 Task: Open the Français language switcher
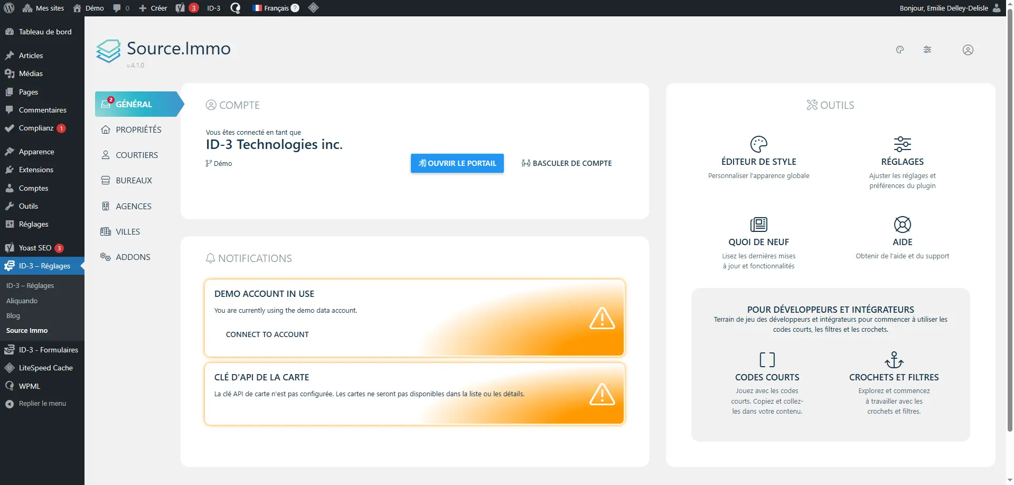[x=276, y=8]
